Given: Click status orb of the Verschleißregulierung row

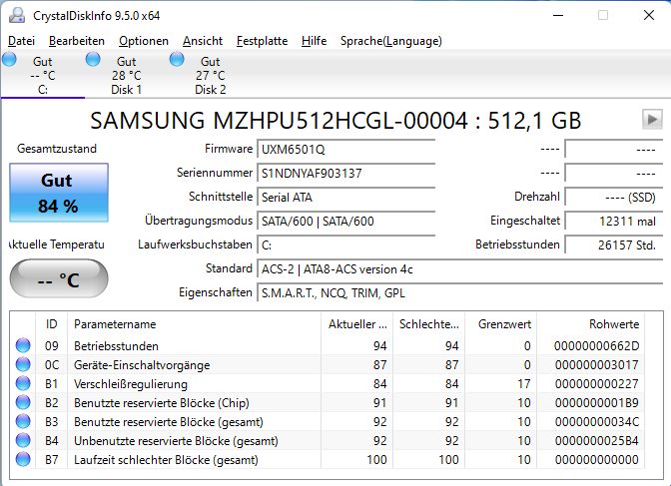Looking at the screenshot, I should 23,383.
